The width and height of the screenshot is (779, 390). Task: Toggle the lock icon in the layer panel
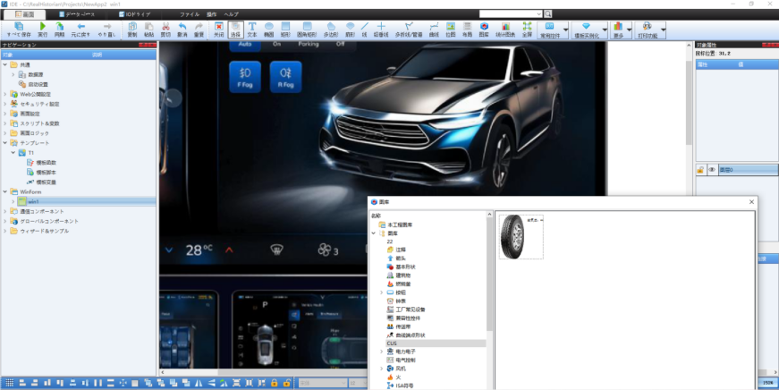coord(700,169)
